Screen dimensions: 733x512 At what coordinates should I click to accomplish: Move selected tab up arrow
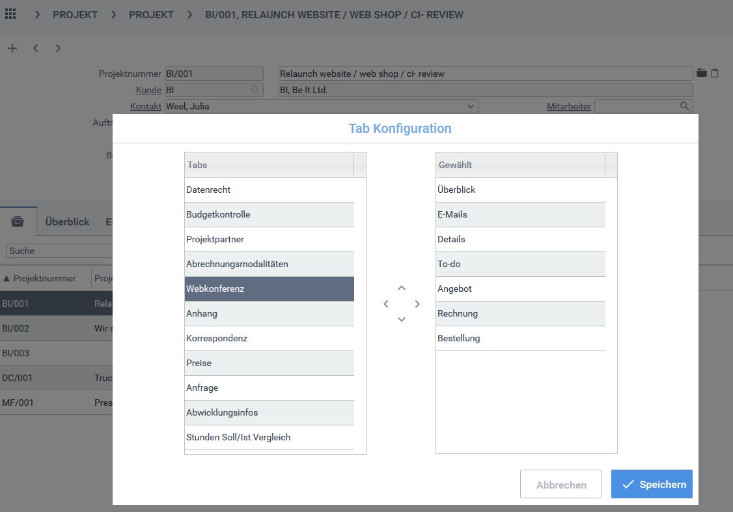402,288
